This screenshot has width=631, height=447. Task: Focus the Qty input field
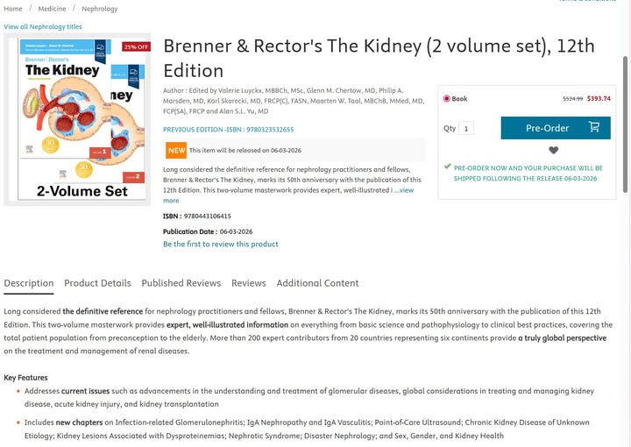point(466,128)
